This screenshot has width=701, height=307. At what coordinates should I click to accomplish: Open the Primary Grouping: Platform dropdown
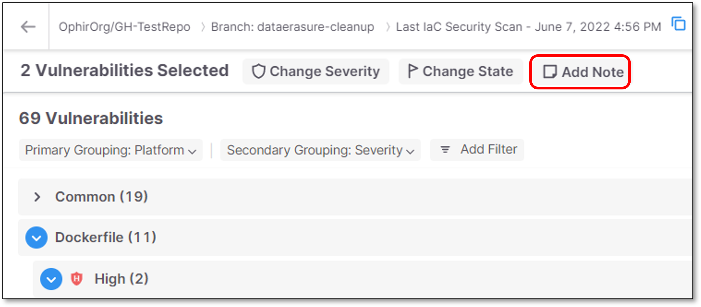point(111,150)
